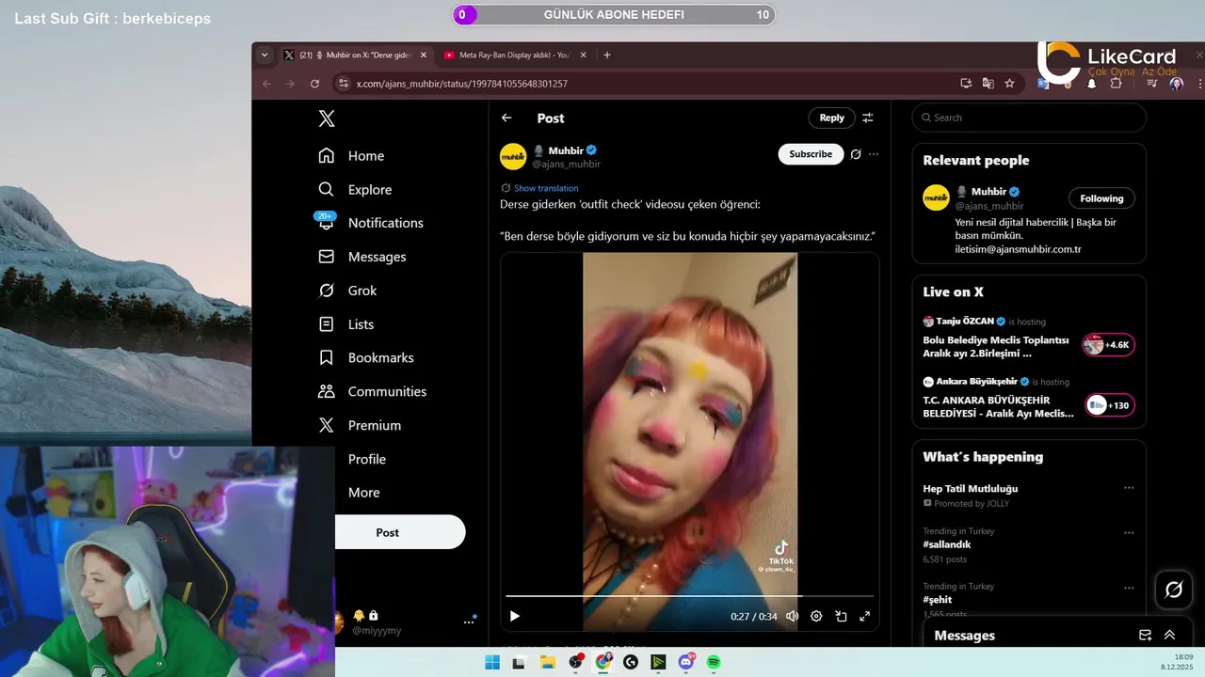This screenshot has width=1205, height=677.
Task: Open reply sort filter icon
Action: pos(868,118)
